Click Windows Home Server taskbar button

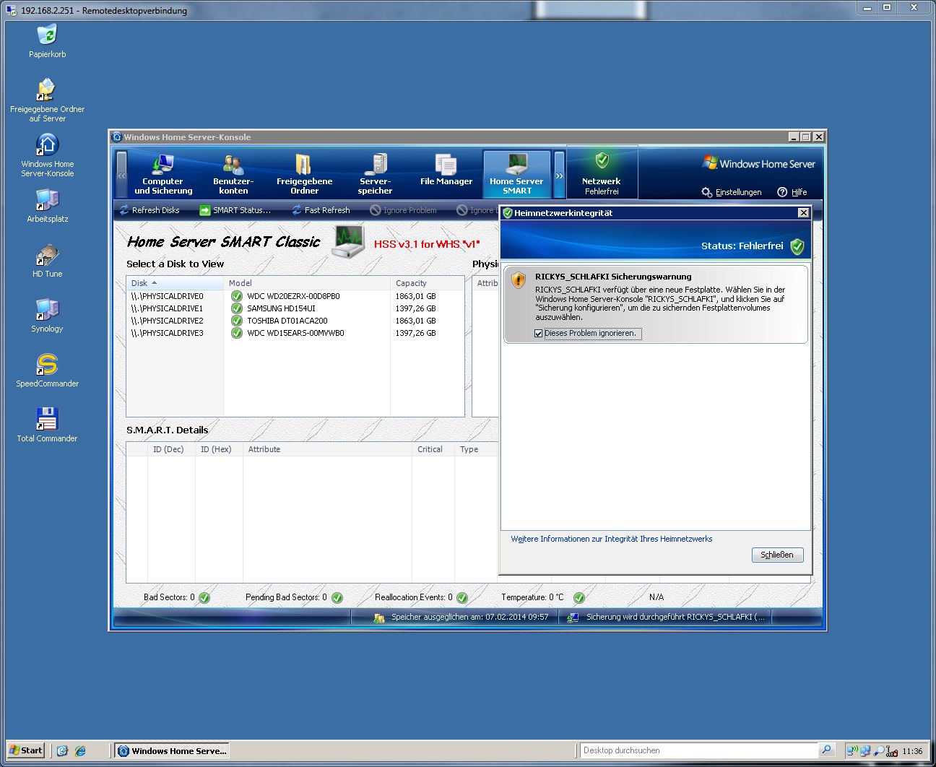172,751
